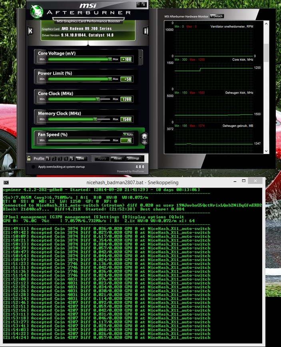Click 'Best share: 0.884' in console

(162, 209)
